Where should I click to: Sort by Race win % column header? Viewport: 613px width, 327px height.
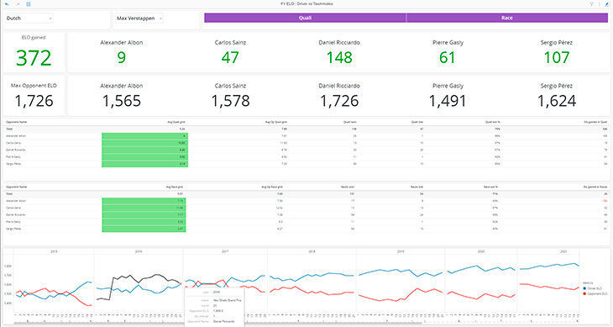(491, 187)
